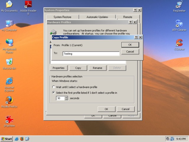189x142 pixels.
Task: Click the help button in Hardware Profiles
Action: (x=130, y=22)
